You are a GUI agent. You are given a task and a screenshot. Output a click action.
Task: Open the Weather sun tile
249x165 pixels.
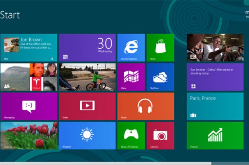point(87,136)
